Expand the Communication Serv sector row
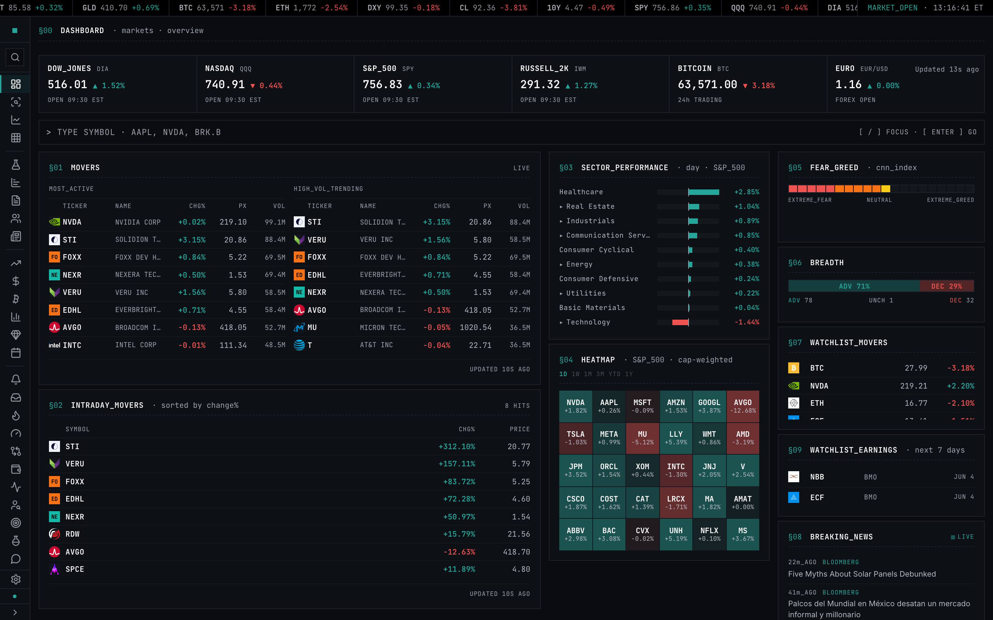Viewport: 993px width, 620px height. click(x=659, y=235)
